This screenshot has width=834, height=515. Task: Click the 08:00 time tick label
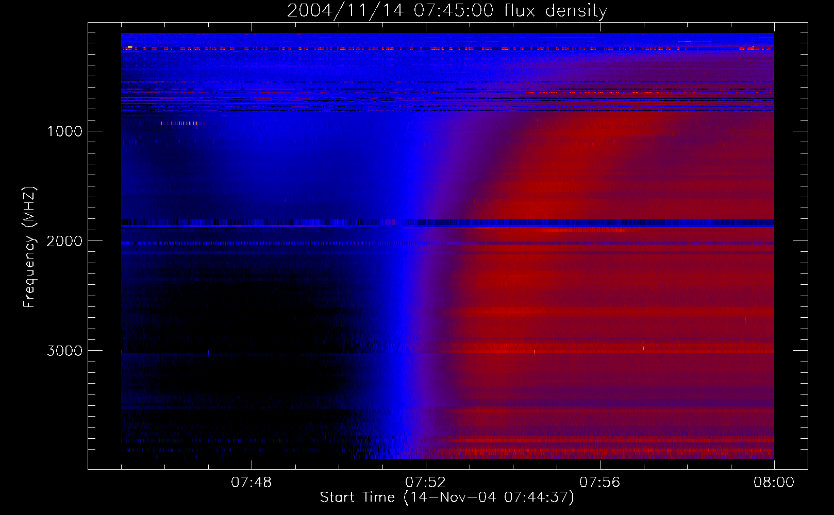tap(774, 483)
